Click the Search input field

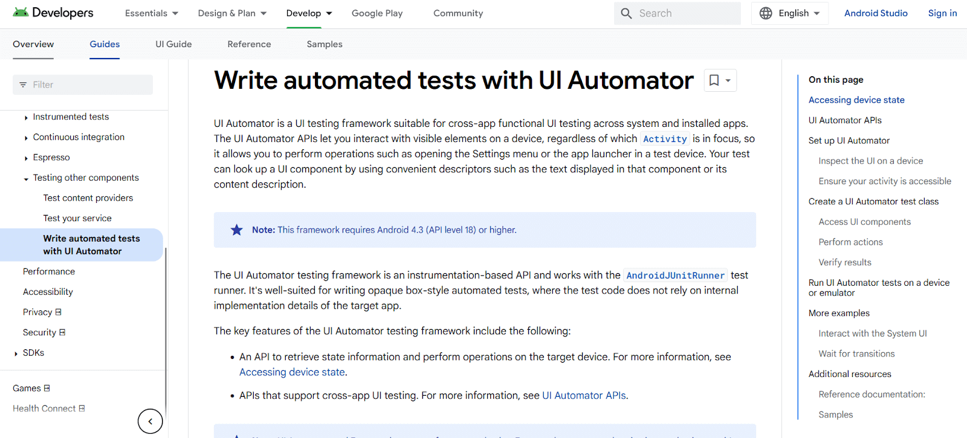pos(678,13)
